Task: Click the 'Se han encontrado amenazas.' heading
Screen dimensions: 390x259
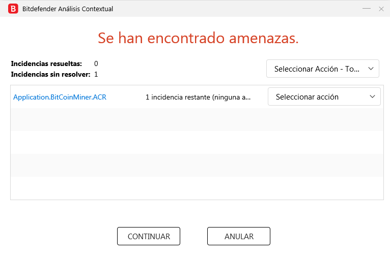Action: coord(198,38)
